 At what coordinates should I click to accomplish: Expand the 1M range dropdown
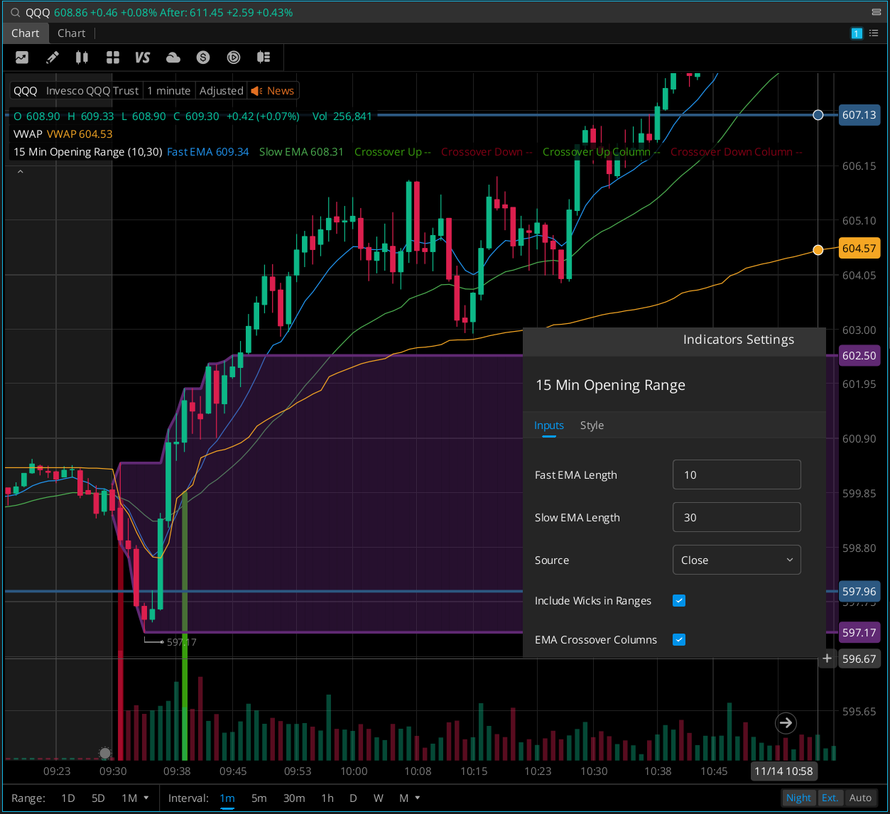[x=135, y=798]
